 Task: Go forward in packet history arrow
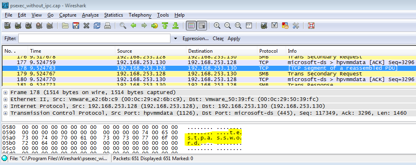pyautogui.click(x=144, y=26)
